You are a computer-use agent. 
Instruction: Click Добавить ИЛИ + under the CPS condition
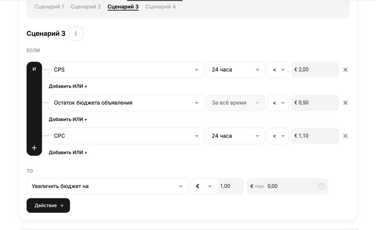67,86
